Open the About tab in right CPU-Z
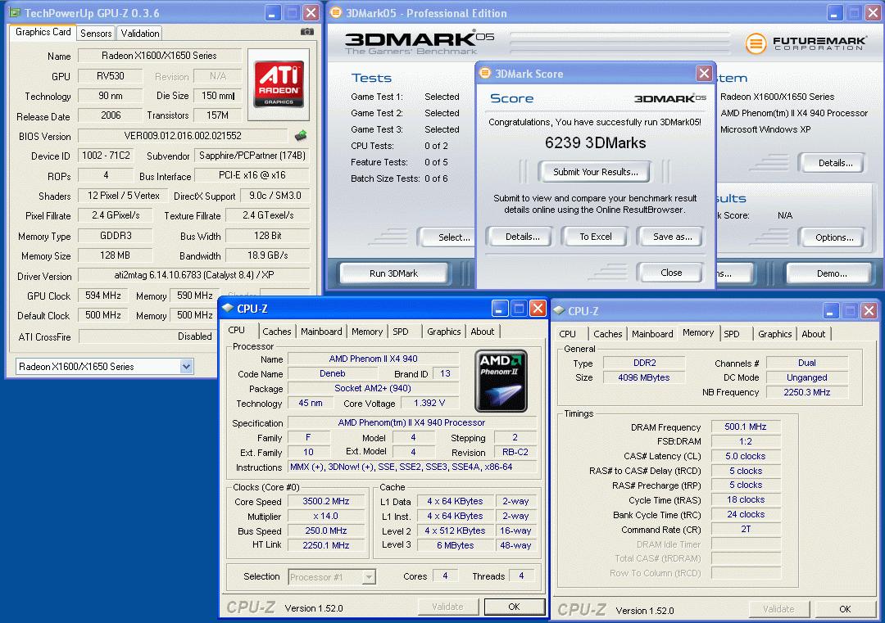 point(814,334)
